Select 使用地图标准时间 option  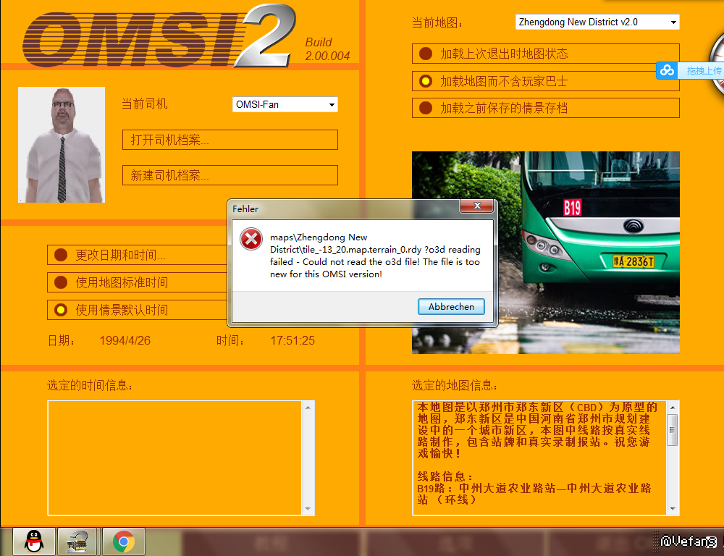137,282
